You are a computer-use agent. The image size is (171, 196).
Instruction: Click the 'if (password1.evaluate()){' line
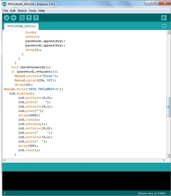pos(34,72)
